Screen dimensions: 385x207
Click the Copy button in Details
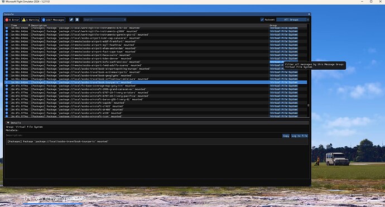point(286,136)
